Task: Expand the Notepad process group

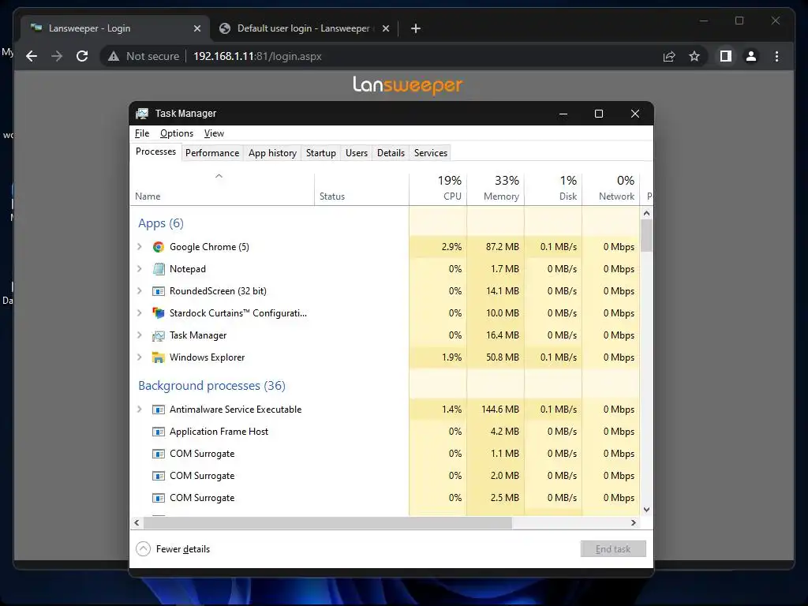Action: 139,269
